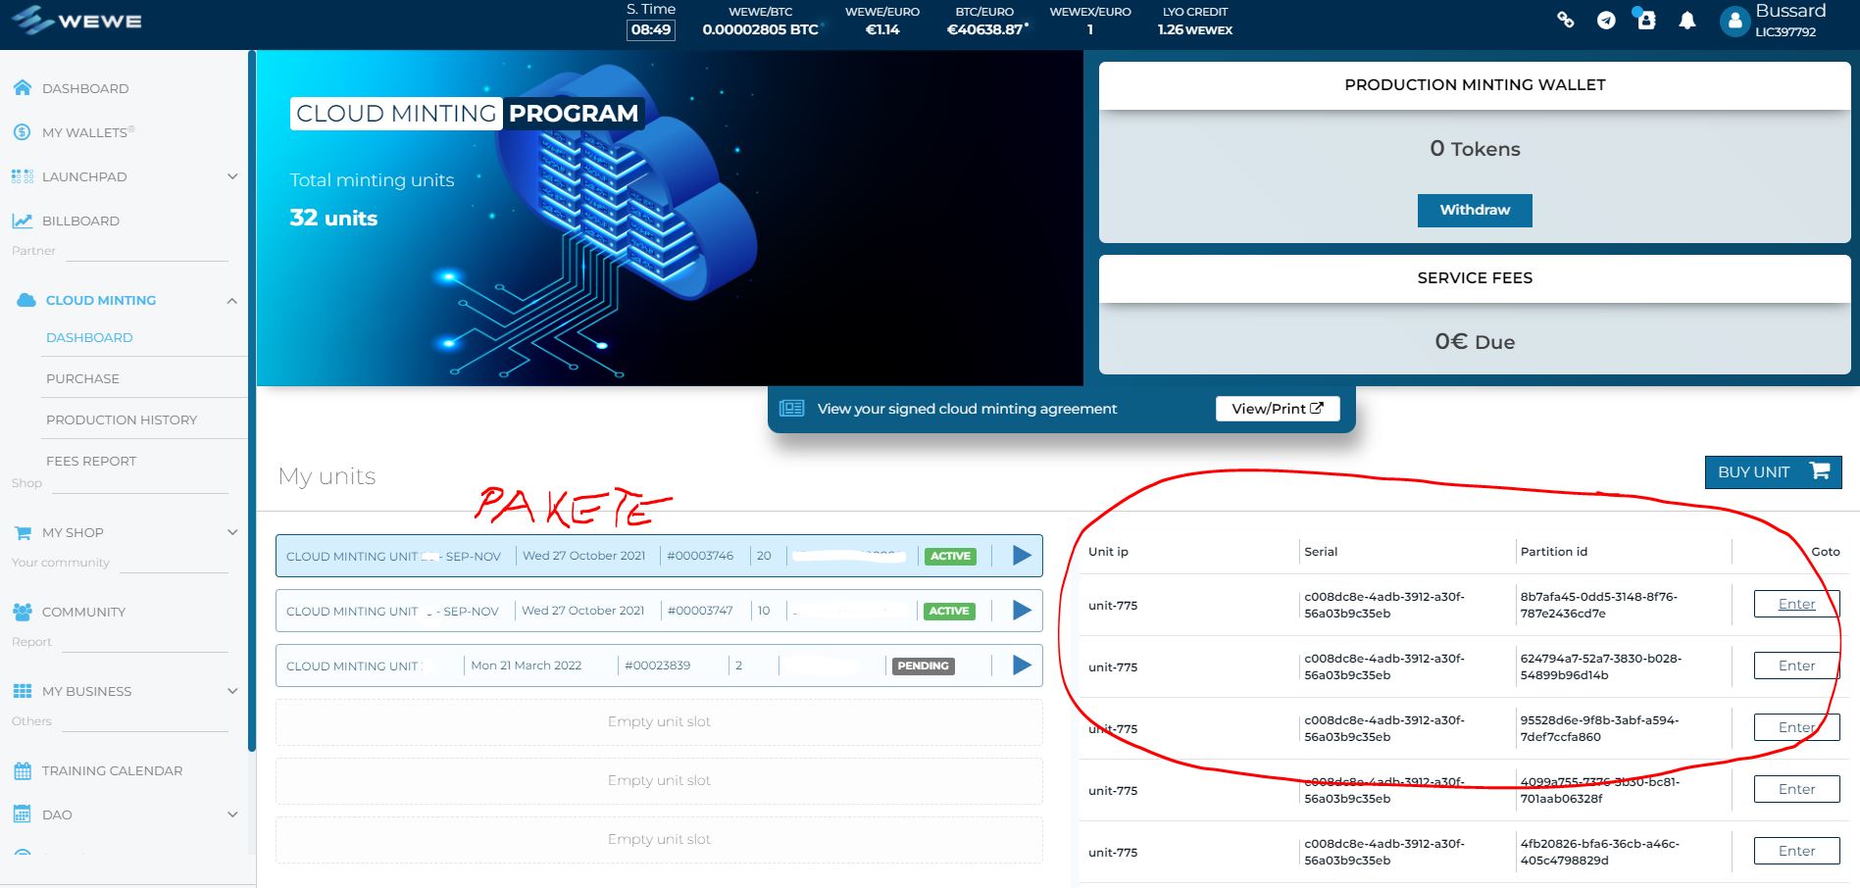This screenshot has width=1860, height=888.
Task: Open unit #00003747 with its play arrow
Action: click(1022, 611)
